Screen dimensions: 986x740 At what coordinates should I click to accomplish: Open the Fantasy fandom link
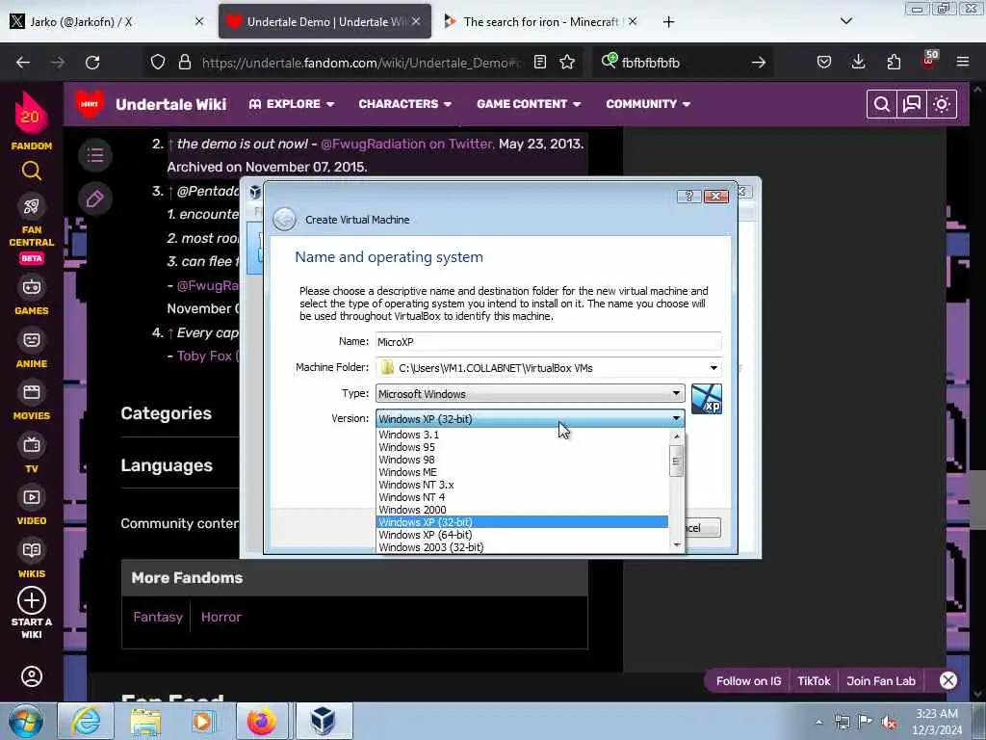pyautogui.click(x=158, y=617)
